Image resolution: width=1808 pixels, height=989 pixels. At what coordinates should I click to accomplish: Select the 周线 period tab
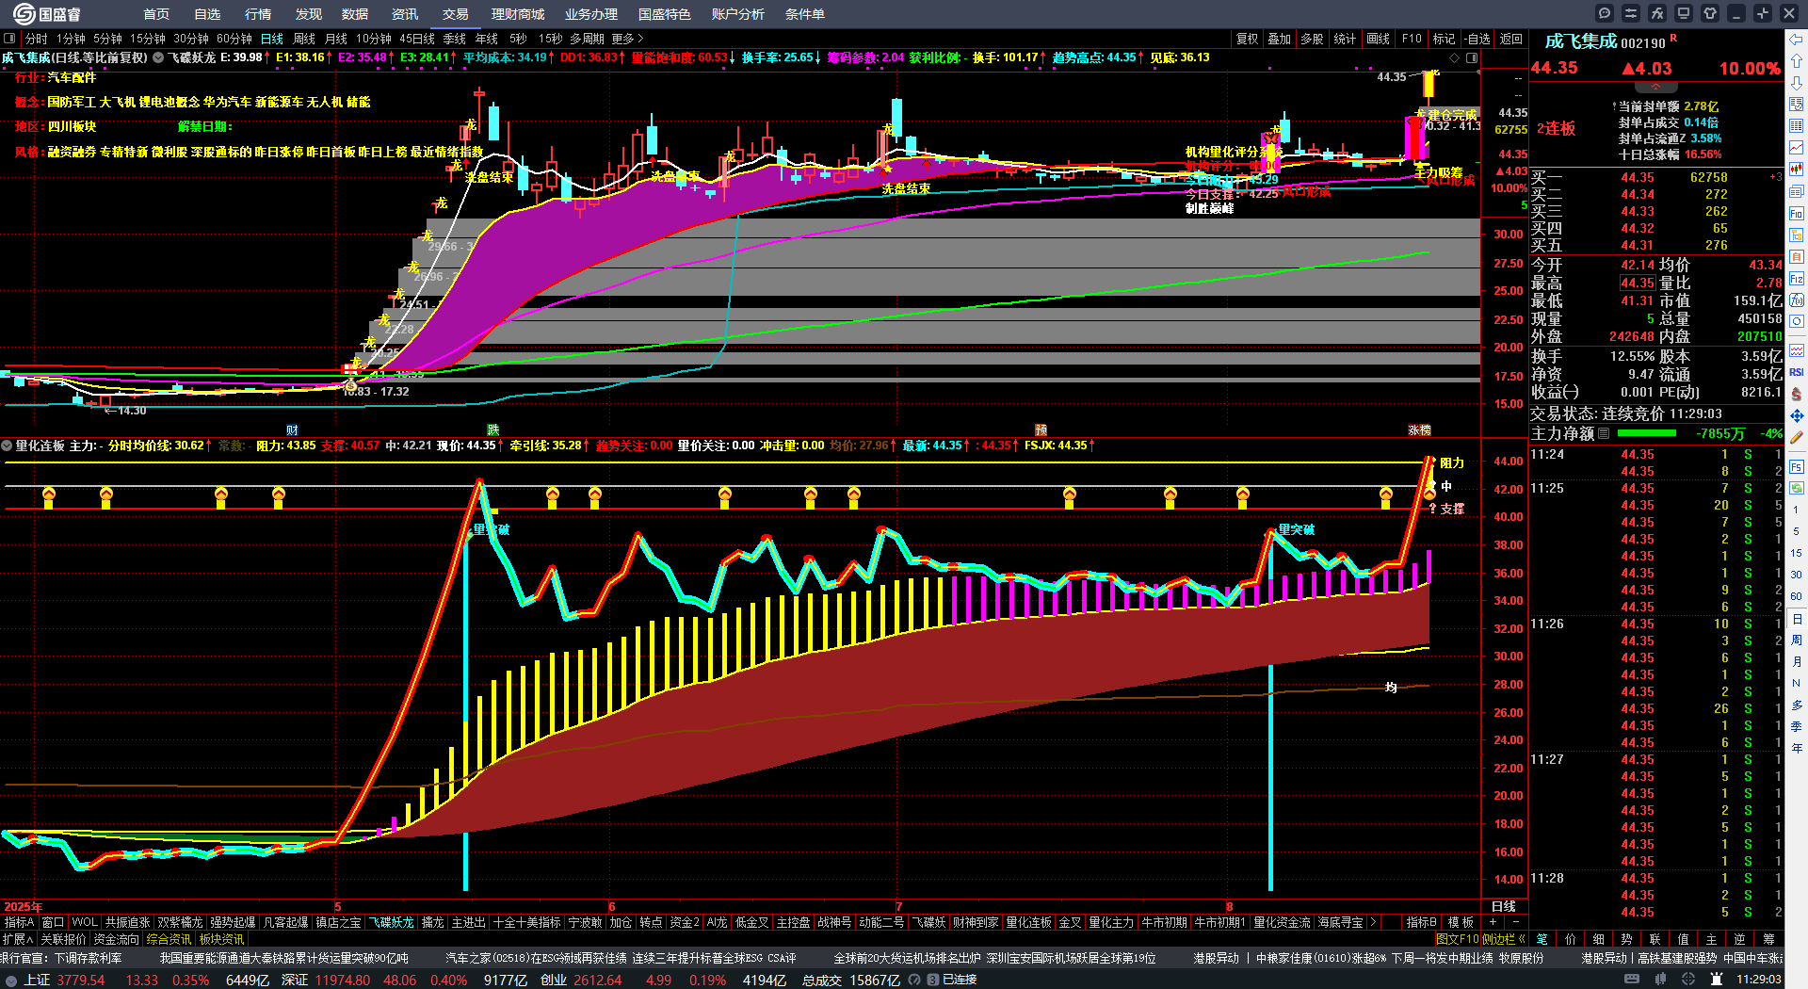tap(304, 39)
